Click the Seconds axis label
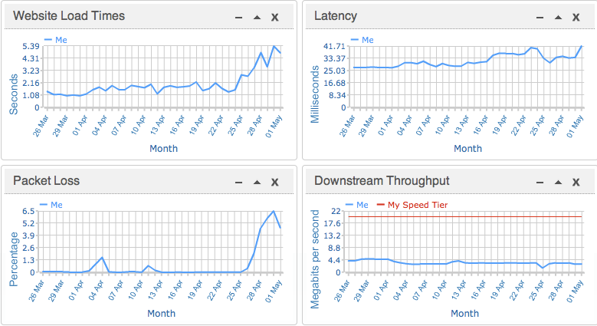This screenshot has height=326, width=597. (14, 94)
